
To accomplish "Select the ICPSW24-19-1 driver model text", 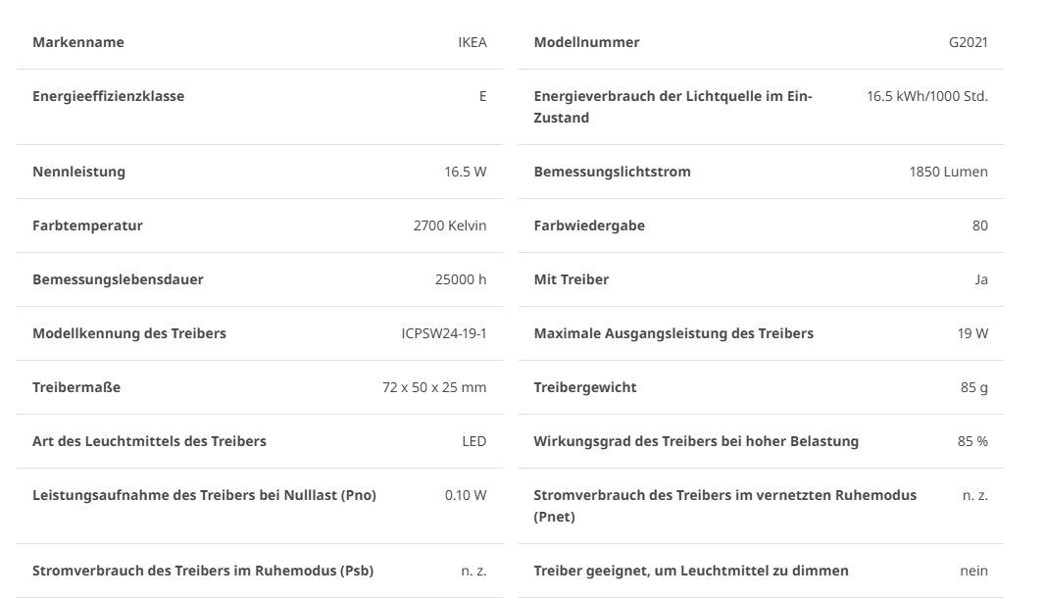I will click(x=444, y=333).
